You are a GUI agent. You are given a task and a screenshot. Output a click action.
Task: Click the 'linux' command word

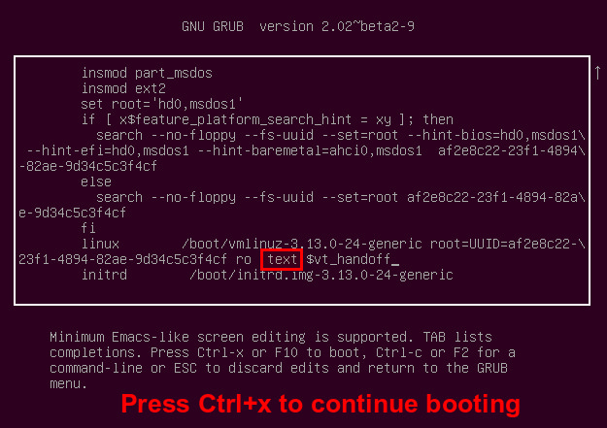click(x=100, y=244)
